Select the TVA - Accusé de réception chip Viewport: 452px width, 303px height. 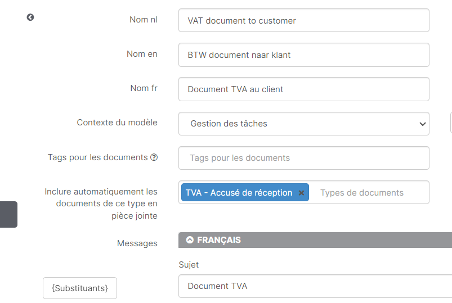click(x=239, y=193)
